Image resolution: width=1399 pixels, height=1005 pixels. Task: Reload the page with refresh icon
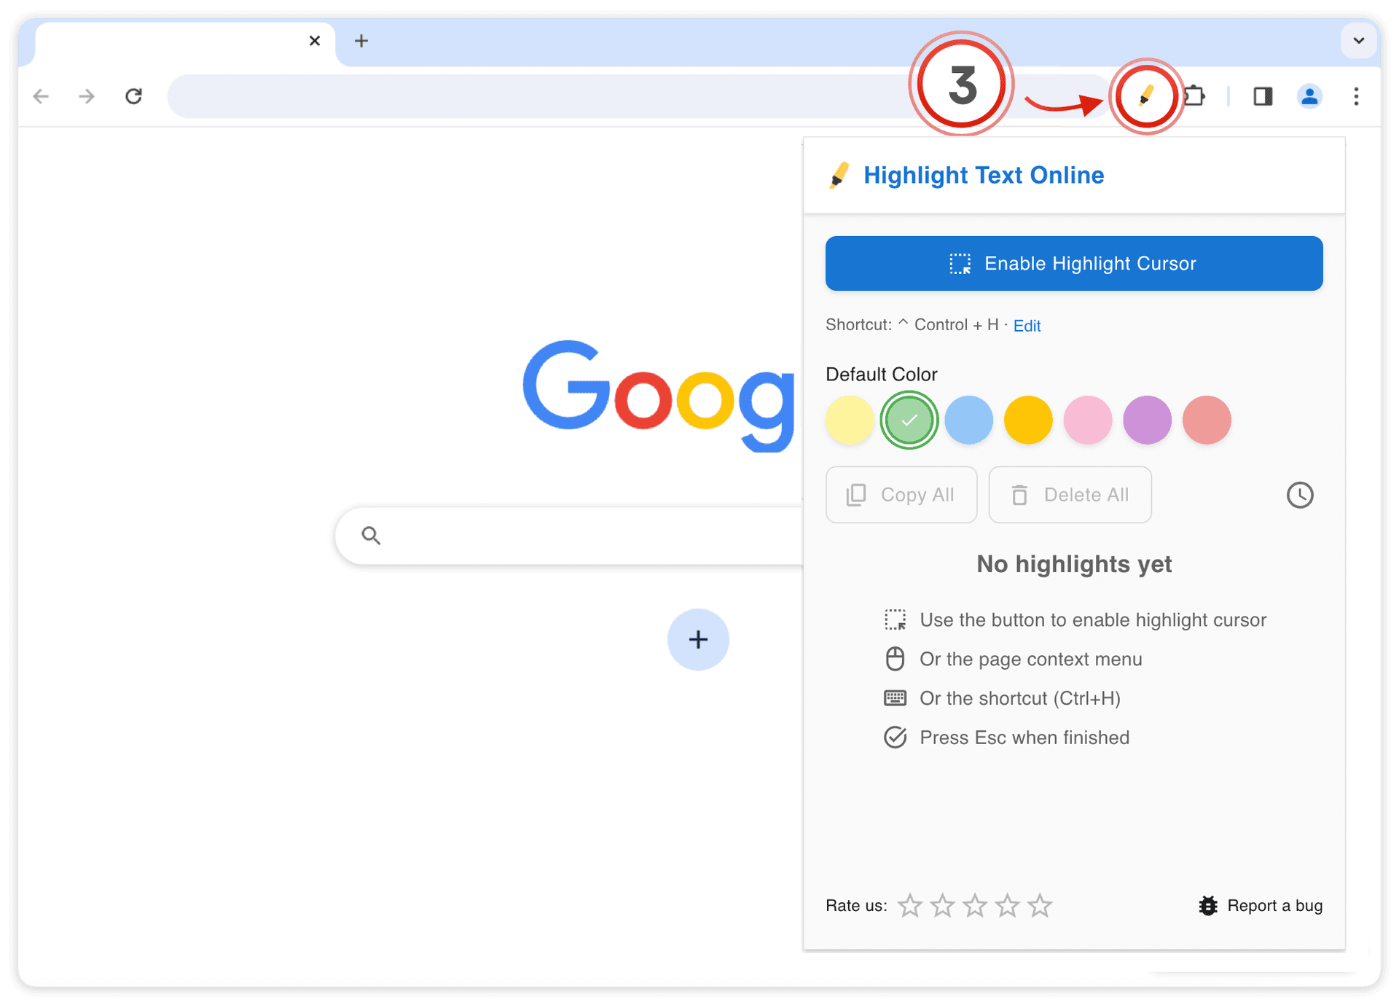(133, 95)
